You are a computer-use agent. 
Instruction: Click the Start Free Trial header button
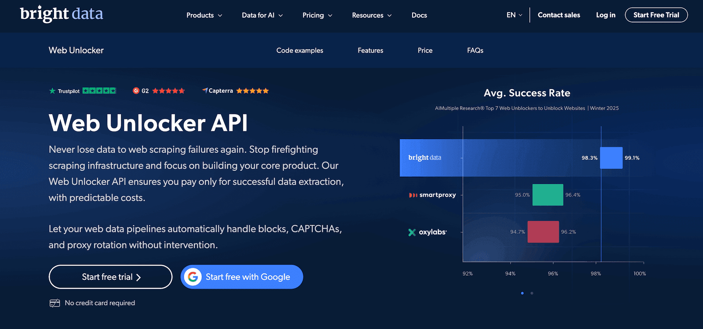656,15
